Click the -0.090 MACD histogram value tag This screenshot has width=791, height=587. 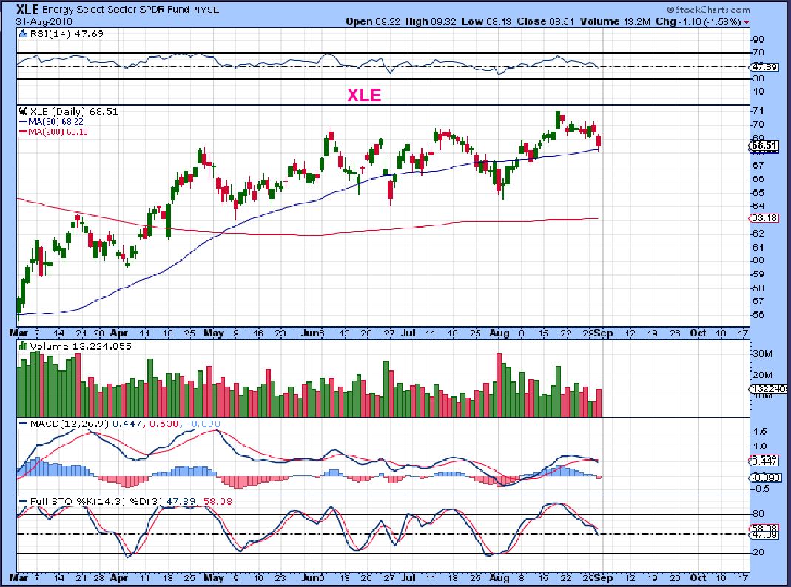[x=765, y=477]
